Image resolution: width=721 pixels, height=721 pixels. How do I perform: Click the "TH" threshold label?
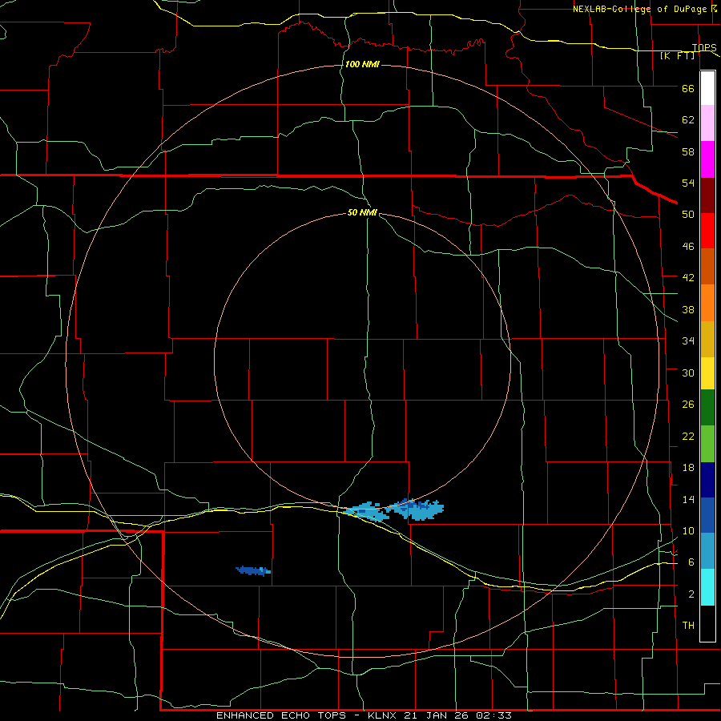[688, 626]
